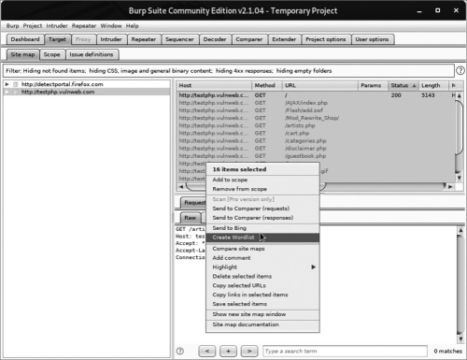Image resolution: width=467 pixels, height=360 pixels.
Task: Choose Save selected items
Action: [x=262, y=304]
